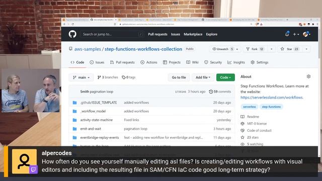Screen dimensions: 322x181
Task: Switch to the repository Pull requests tab
Action: pos(122,62)
